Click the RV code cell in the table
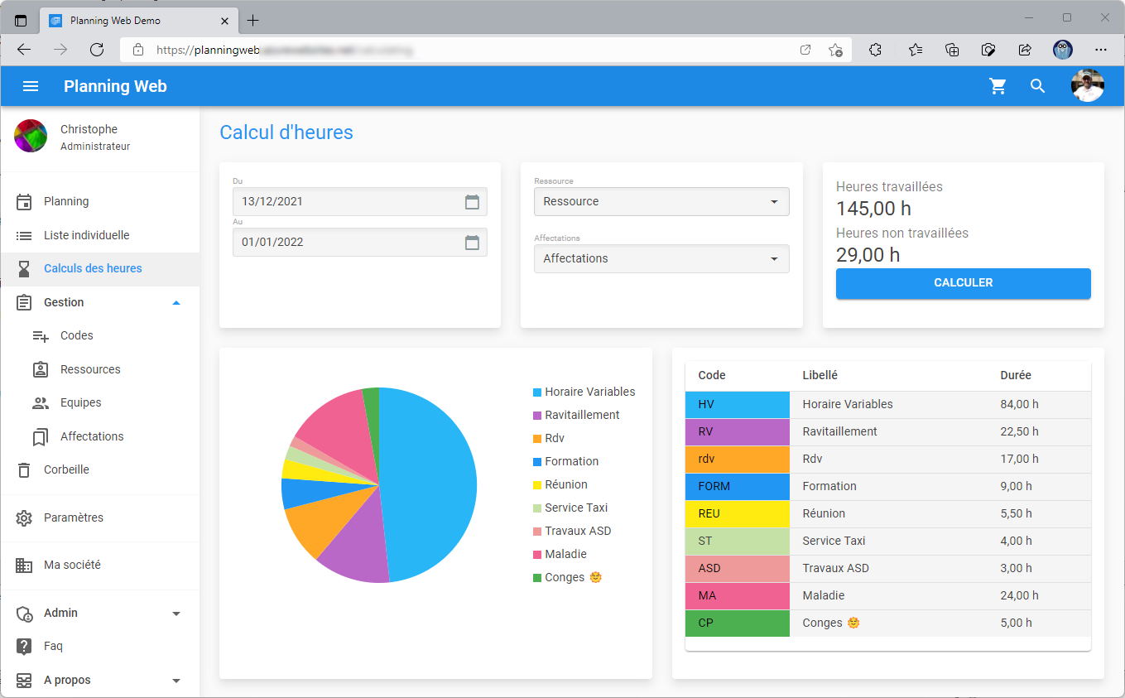The image size is (1125, 698). pos(738,431)
